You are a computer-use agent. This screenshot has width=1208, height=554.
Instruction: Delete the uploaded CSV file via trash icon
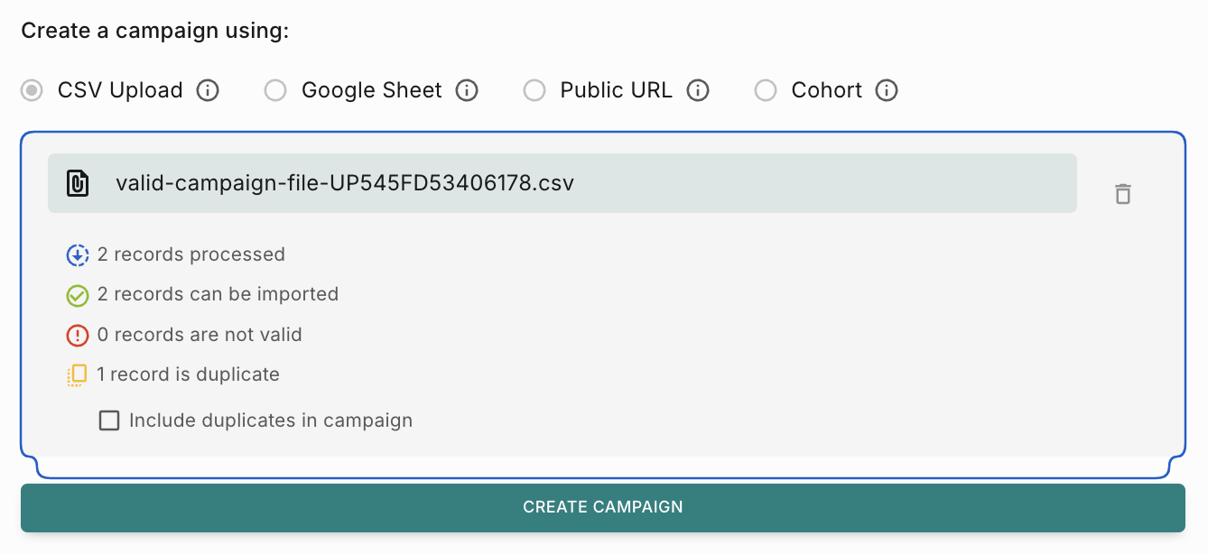click(1123, 194)
